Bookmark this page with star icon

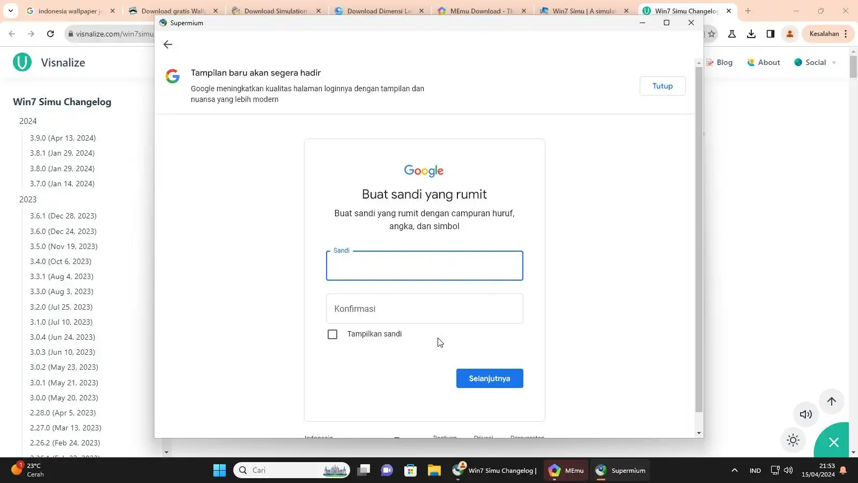[712, 34]
